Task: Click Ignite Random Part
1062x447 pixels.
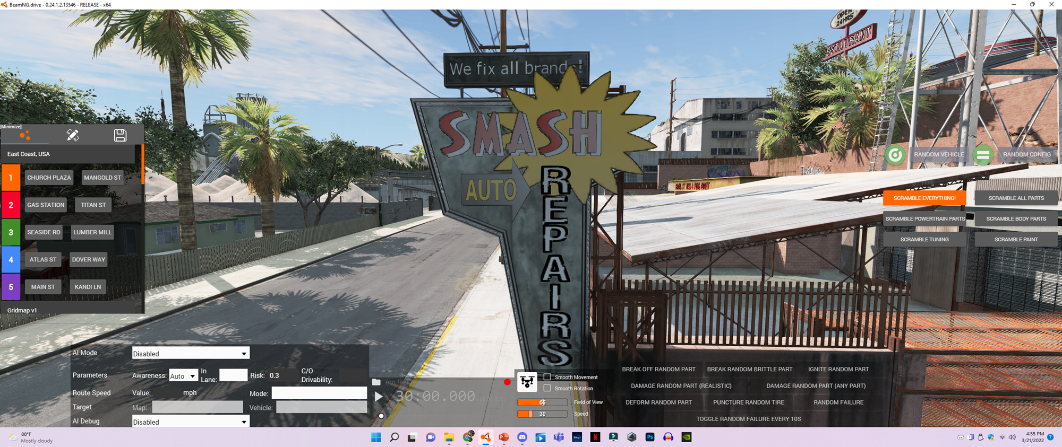Action: 838,369
